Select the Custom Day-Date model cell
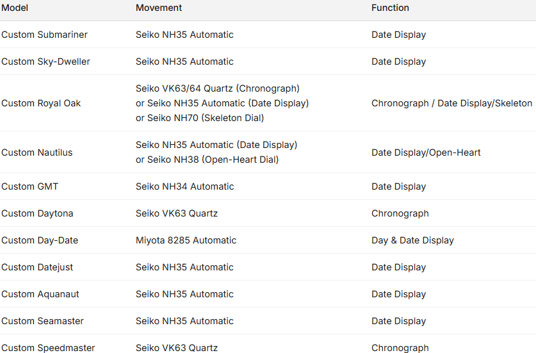536x353 pixels. (x=40, y=240)
